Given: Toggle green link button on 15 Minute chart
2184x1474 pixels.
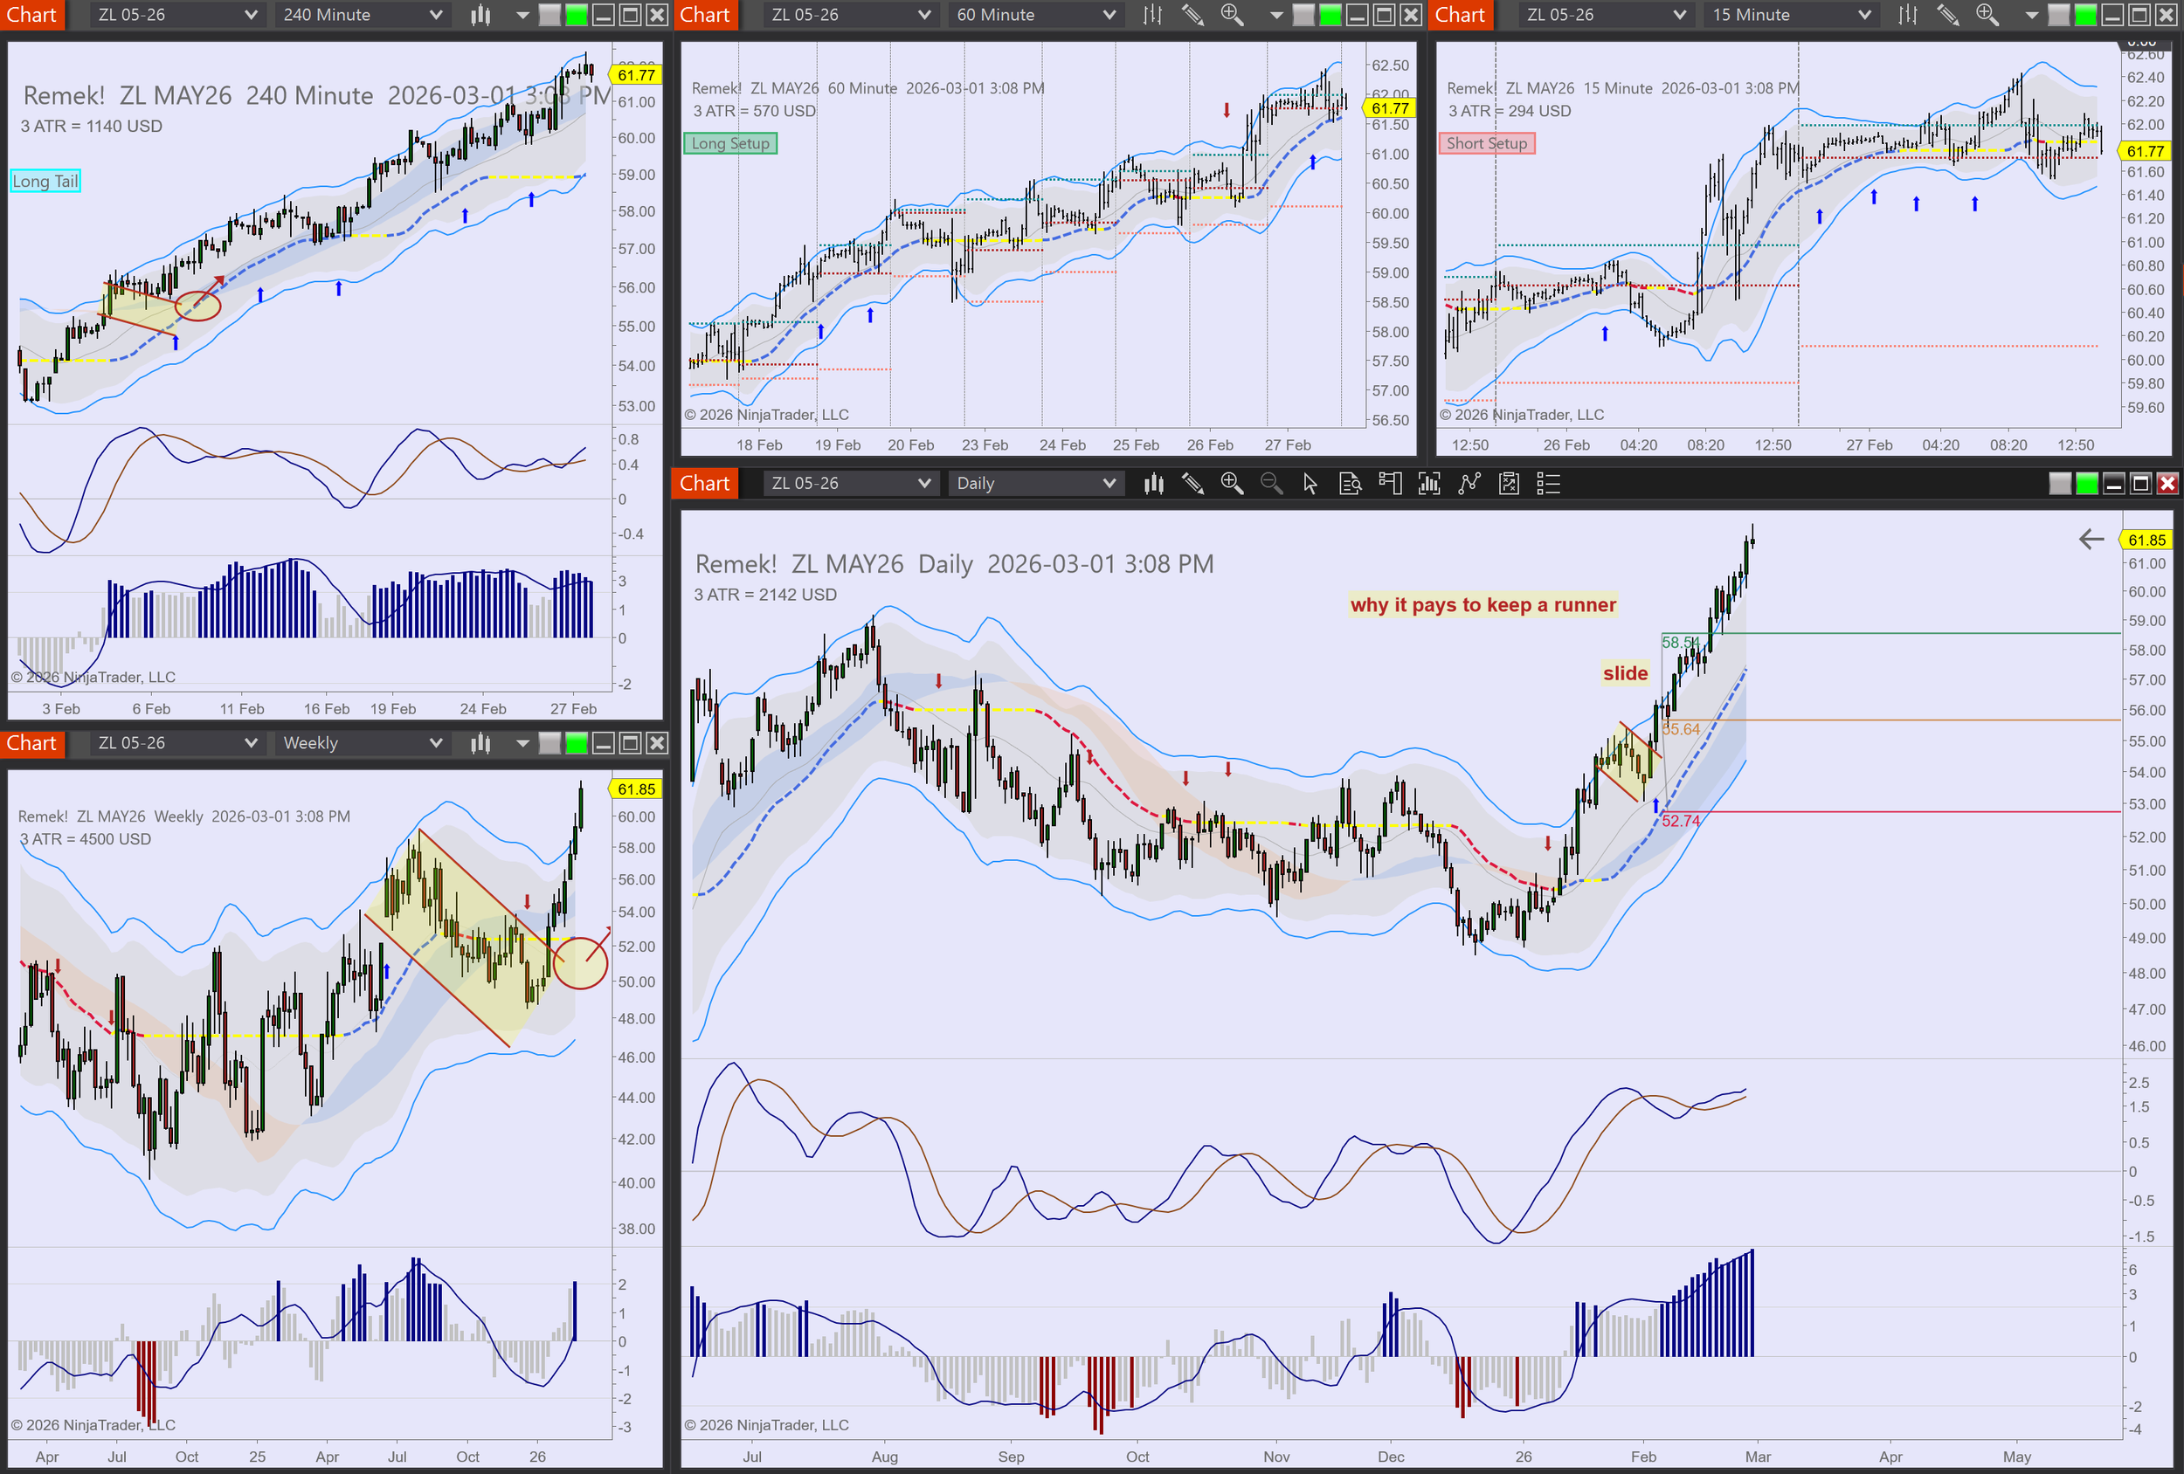Looking at the screenshot, I should pos(2084,15).
